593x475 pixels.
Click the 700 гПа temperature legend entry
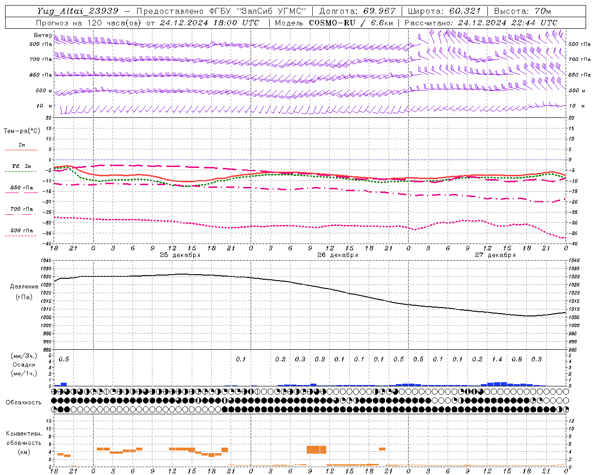pos(22,209)
